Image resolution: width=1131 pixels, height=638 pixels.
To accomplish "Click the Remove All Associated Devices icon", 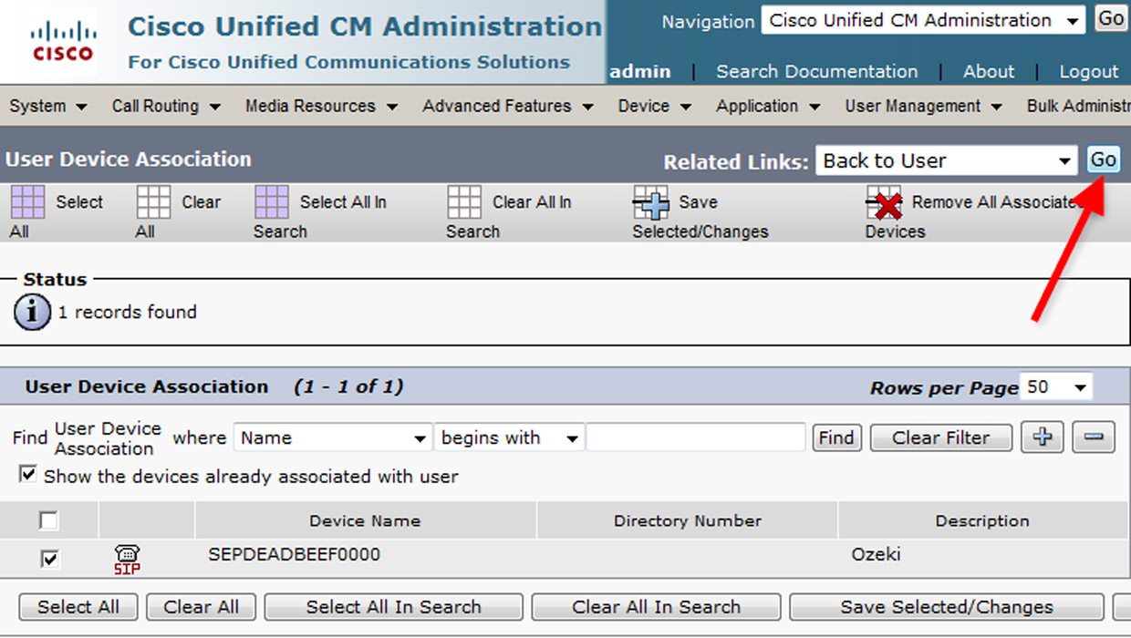I will 884,202.
